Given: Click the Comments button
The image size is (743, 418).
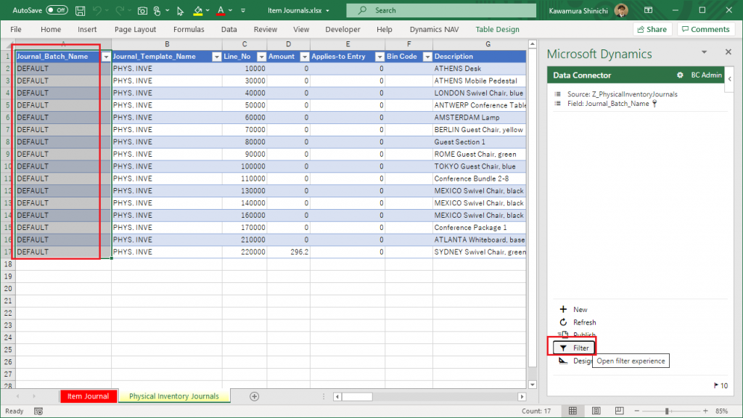Looking at the screenshot, I should tap(705, 29).
